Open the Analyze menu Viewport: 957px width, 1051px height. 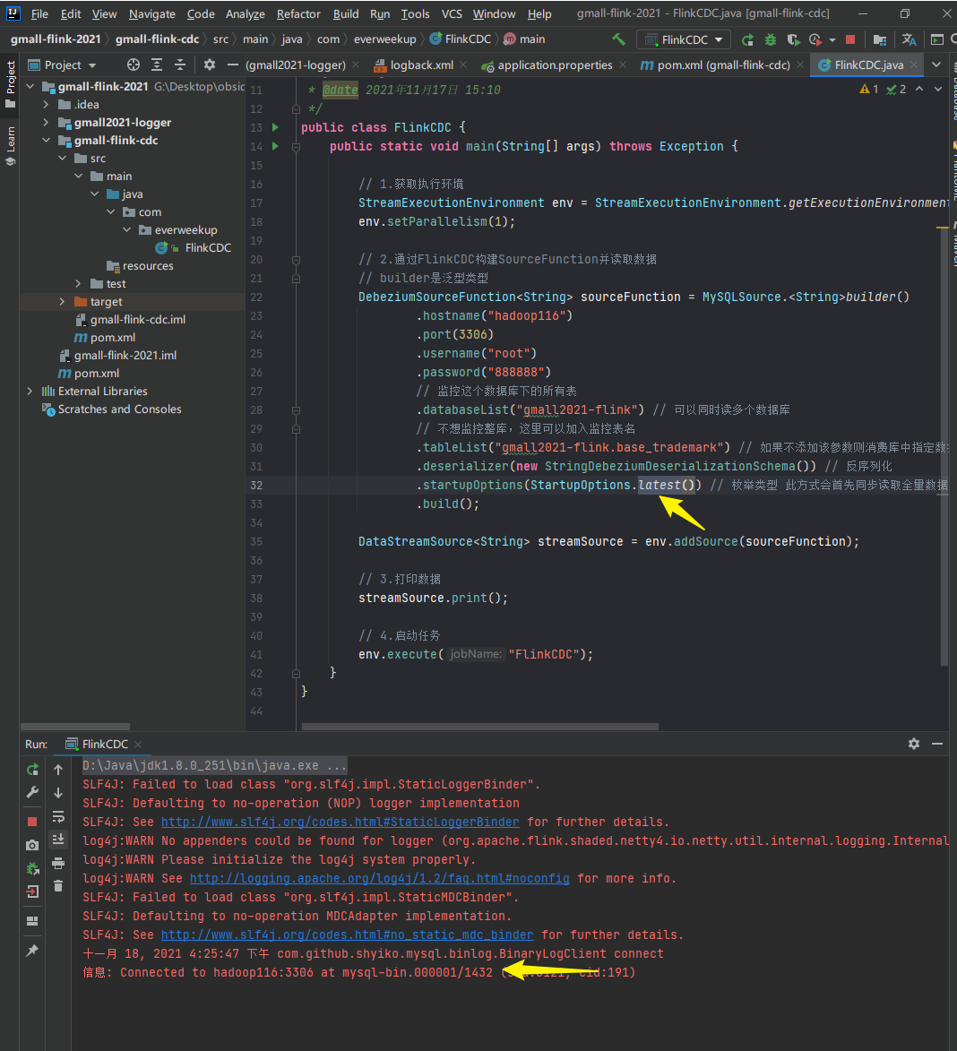(x=246, y=14)
